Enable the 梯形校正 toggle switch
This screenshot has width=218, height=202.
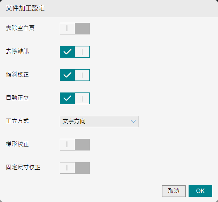click(74, 145)
